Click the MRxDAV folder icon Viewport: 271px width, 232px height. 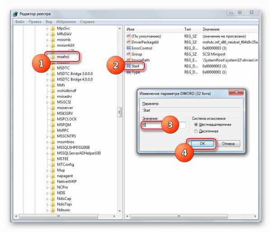point(53,34)
